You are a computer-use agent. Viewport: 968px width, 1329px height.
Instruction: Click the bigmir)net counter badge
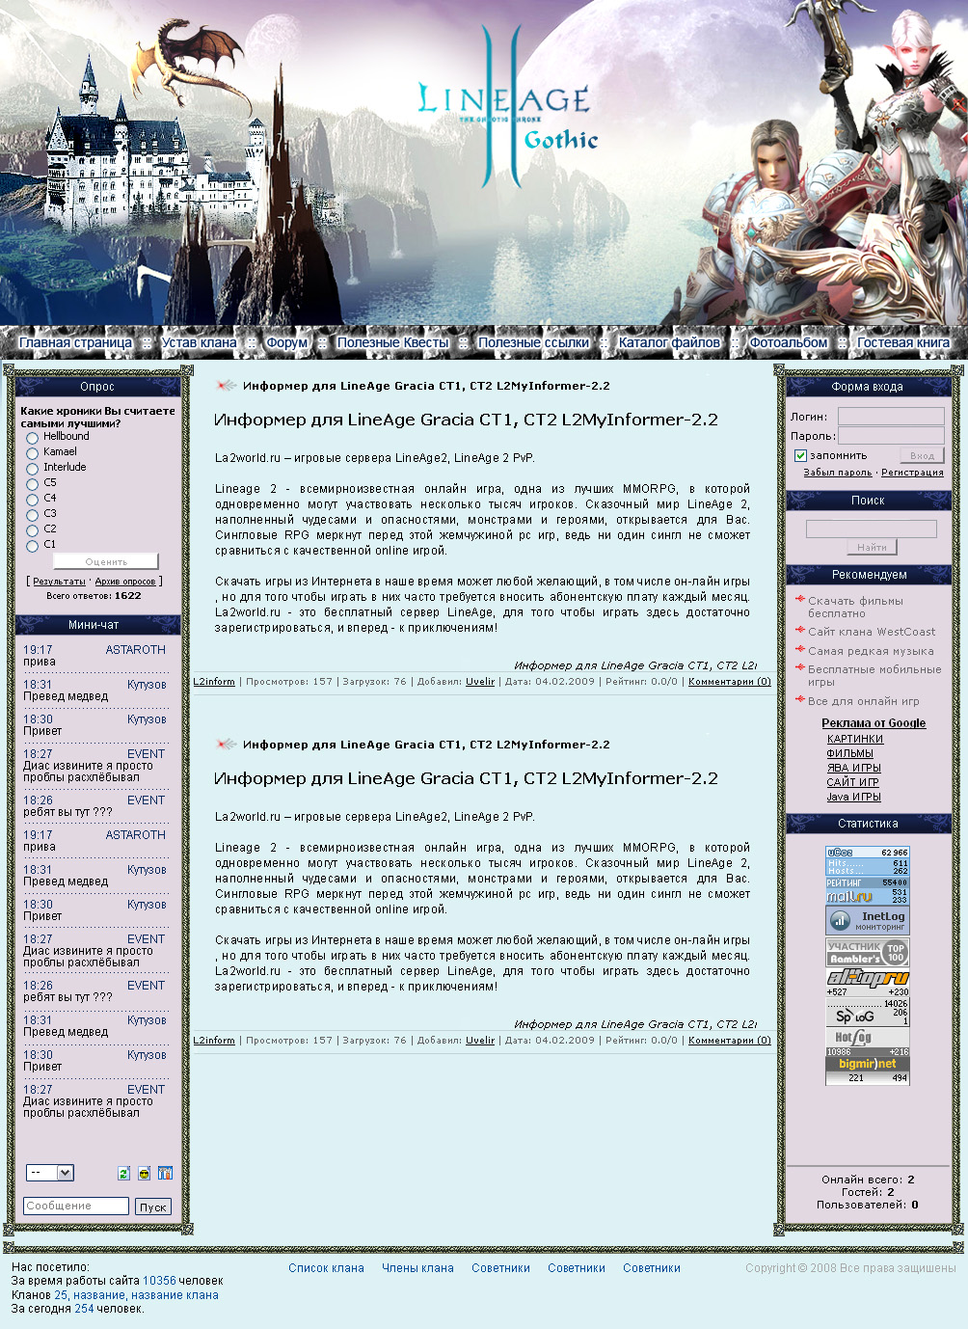click(x=868, y=1071)
